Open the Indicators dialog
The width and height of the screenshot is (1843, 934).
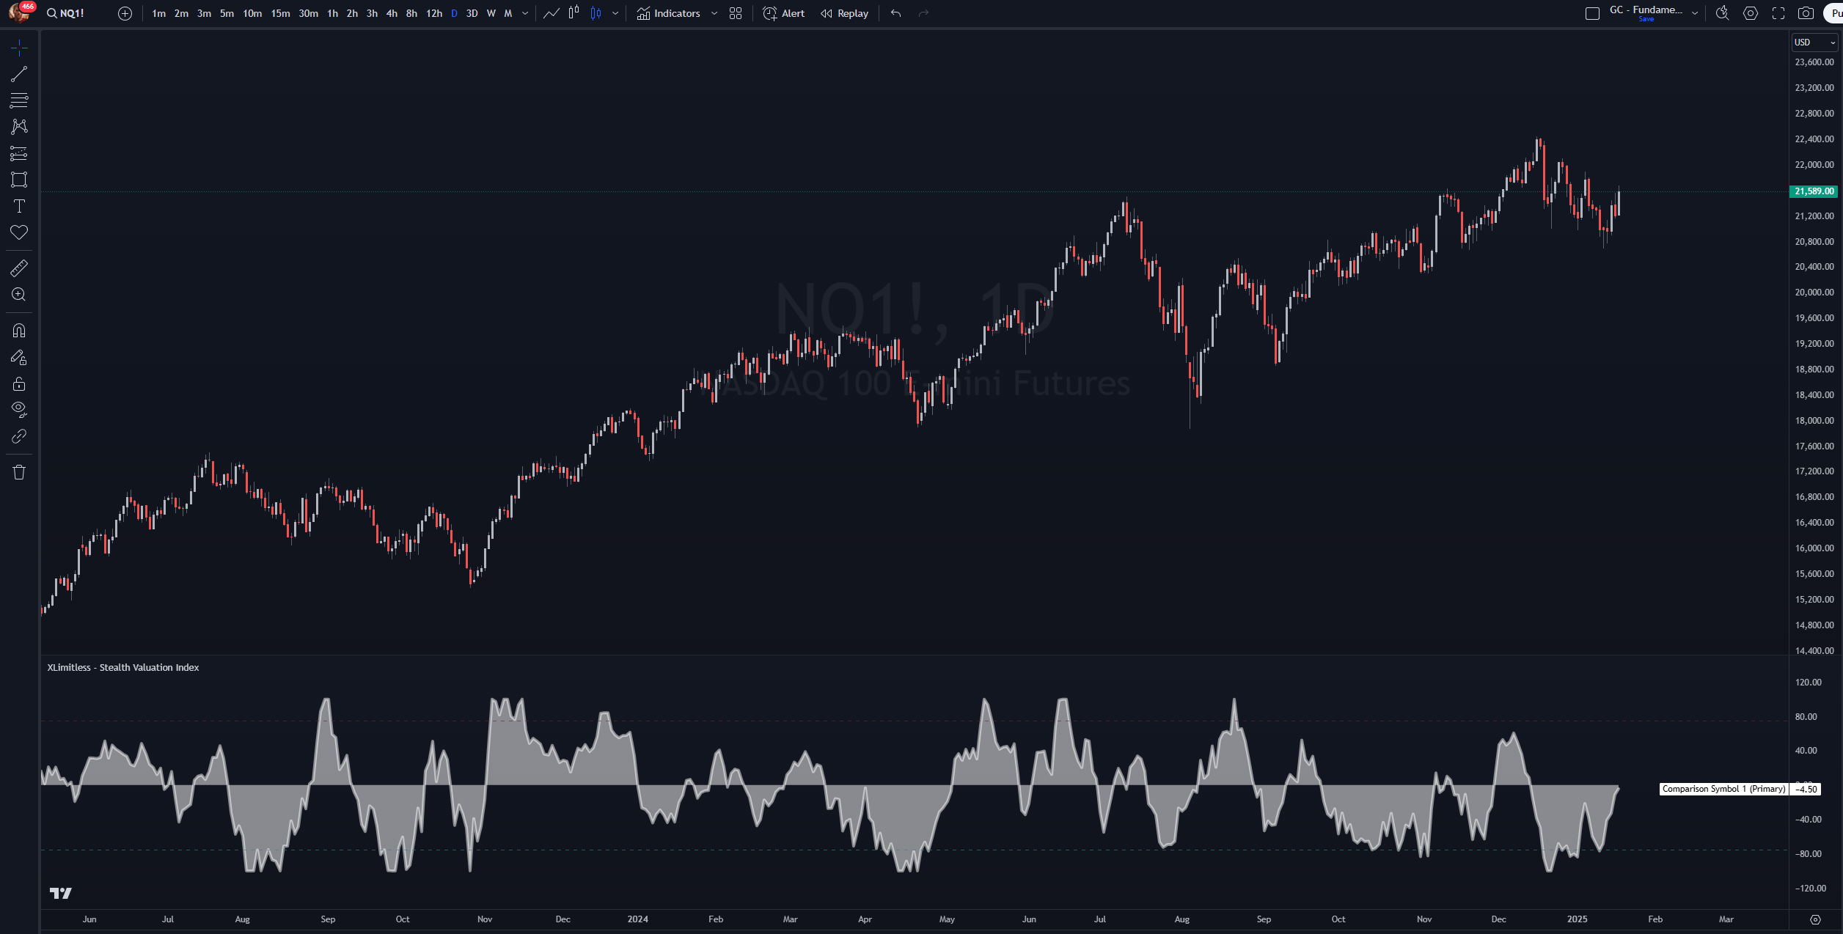pos(668,13)
